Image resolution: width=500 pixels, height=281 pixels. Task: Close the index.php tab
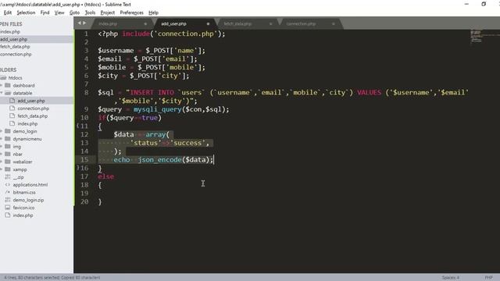(145, 24)
